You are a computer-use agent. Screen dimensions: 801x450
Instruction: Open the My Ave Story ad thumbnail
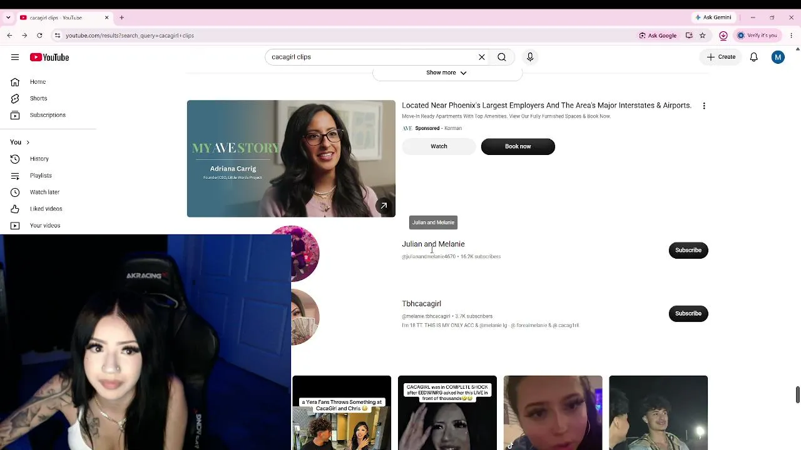[291, 159]
